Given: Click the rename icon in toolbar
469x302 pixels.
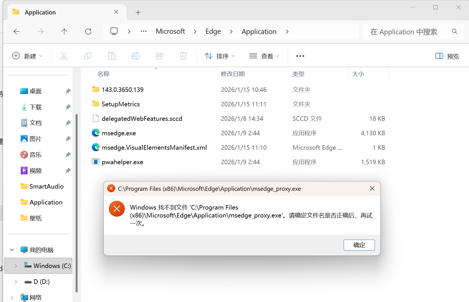Looking at the screenshot, I should (136, 56).
